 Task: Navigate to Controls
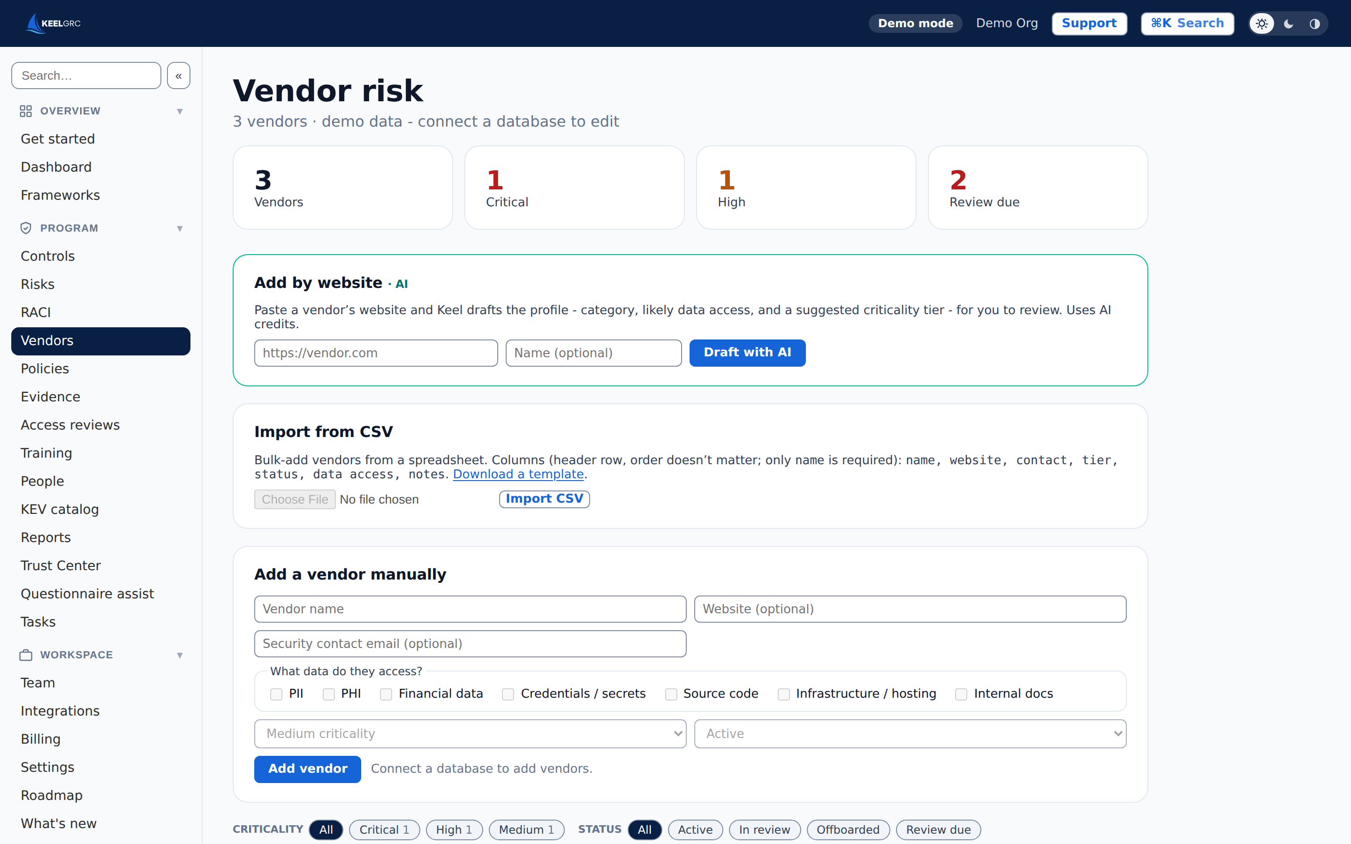point(100,256)
